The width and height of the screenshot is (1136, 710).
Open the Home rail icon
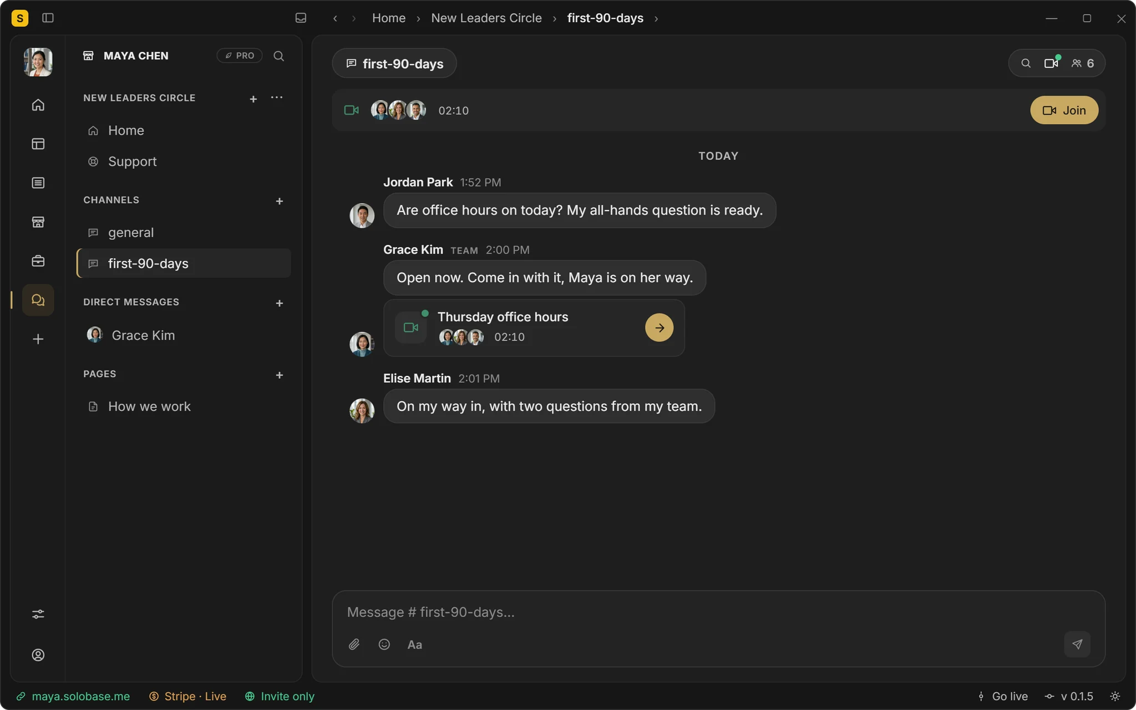(x=38, y=105)
